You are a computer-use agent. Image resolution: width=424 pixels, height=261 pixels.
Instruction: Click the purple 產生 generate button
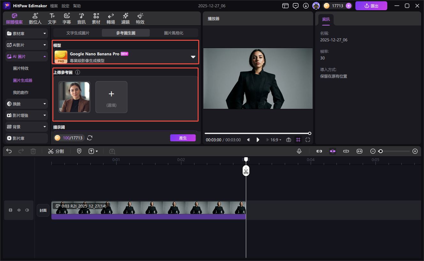click(183, 138)
